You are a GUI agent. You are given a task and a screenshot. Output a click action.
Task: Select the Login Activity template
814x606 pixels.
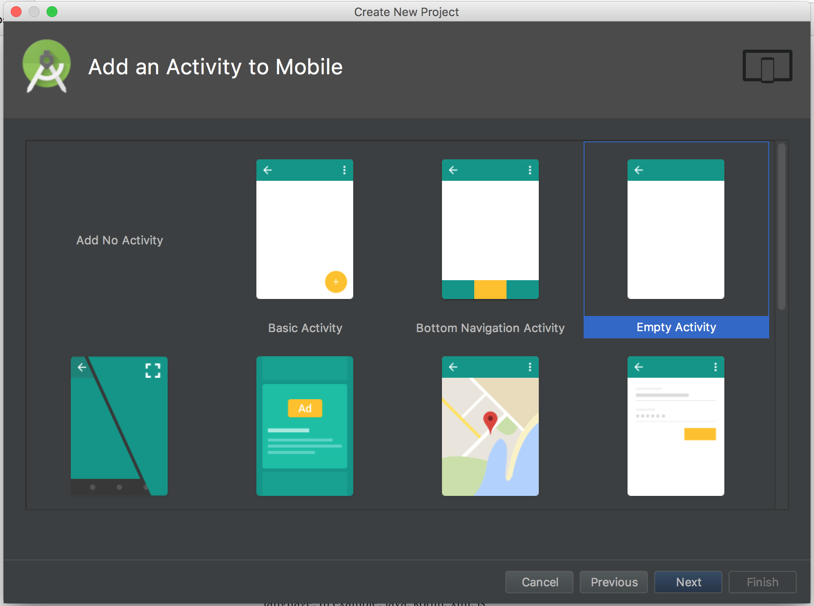point(675,425)
